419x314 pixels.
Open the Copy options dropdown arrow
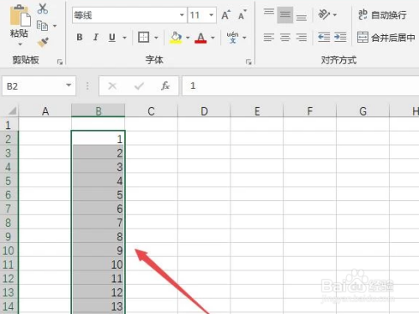point(54,26)
